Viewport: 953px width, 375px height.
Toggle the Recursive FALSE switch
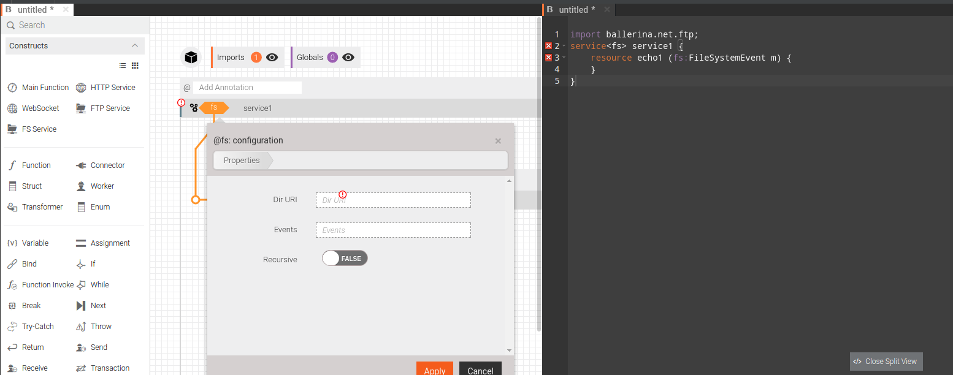tap(345, 259)
